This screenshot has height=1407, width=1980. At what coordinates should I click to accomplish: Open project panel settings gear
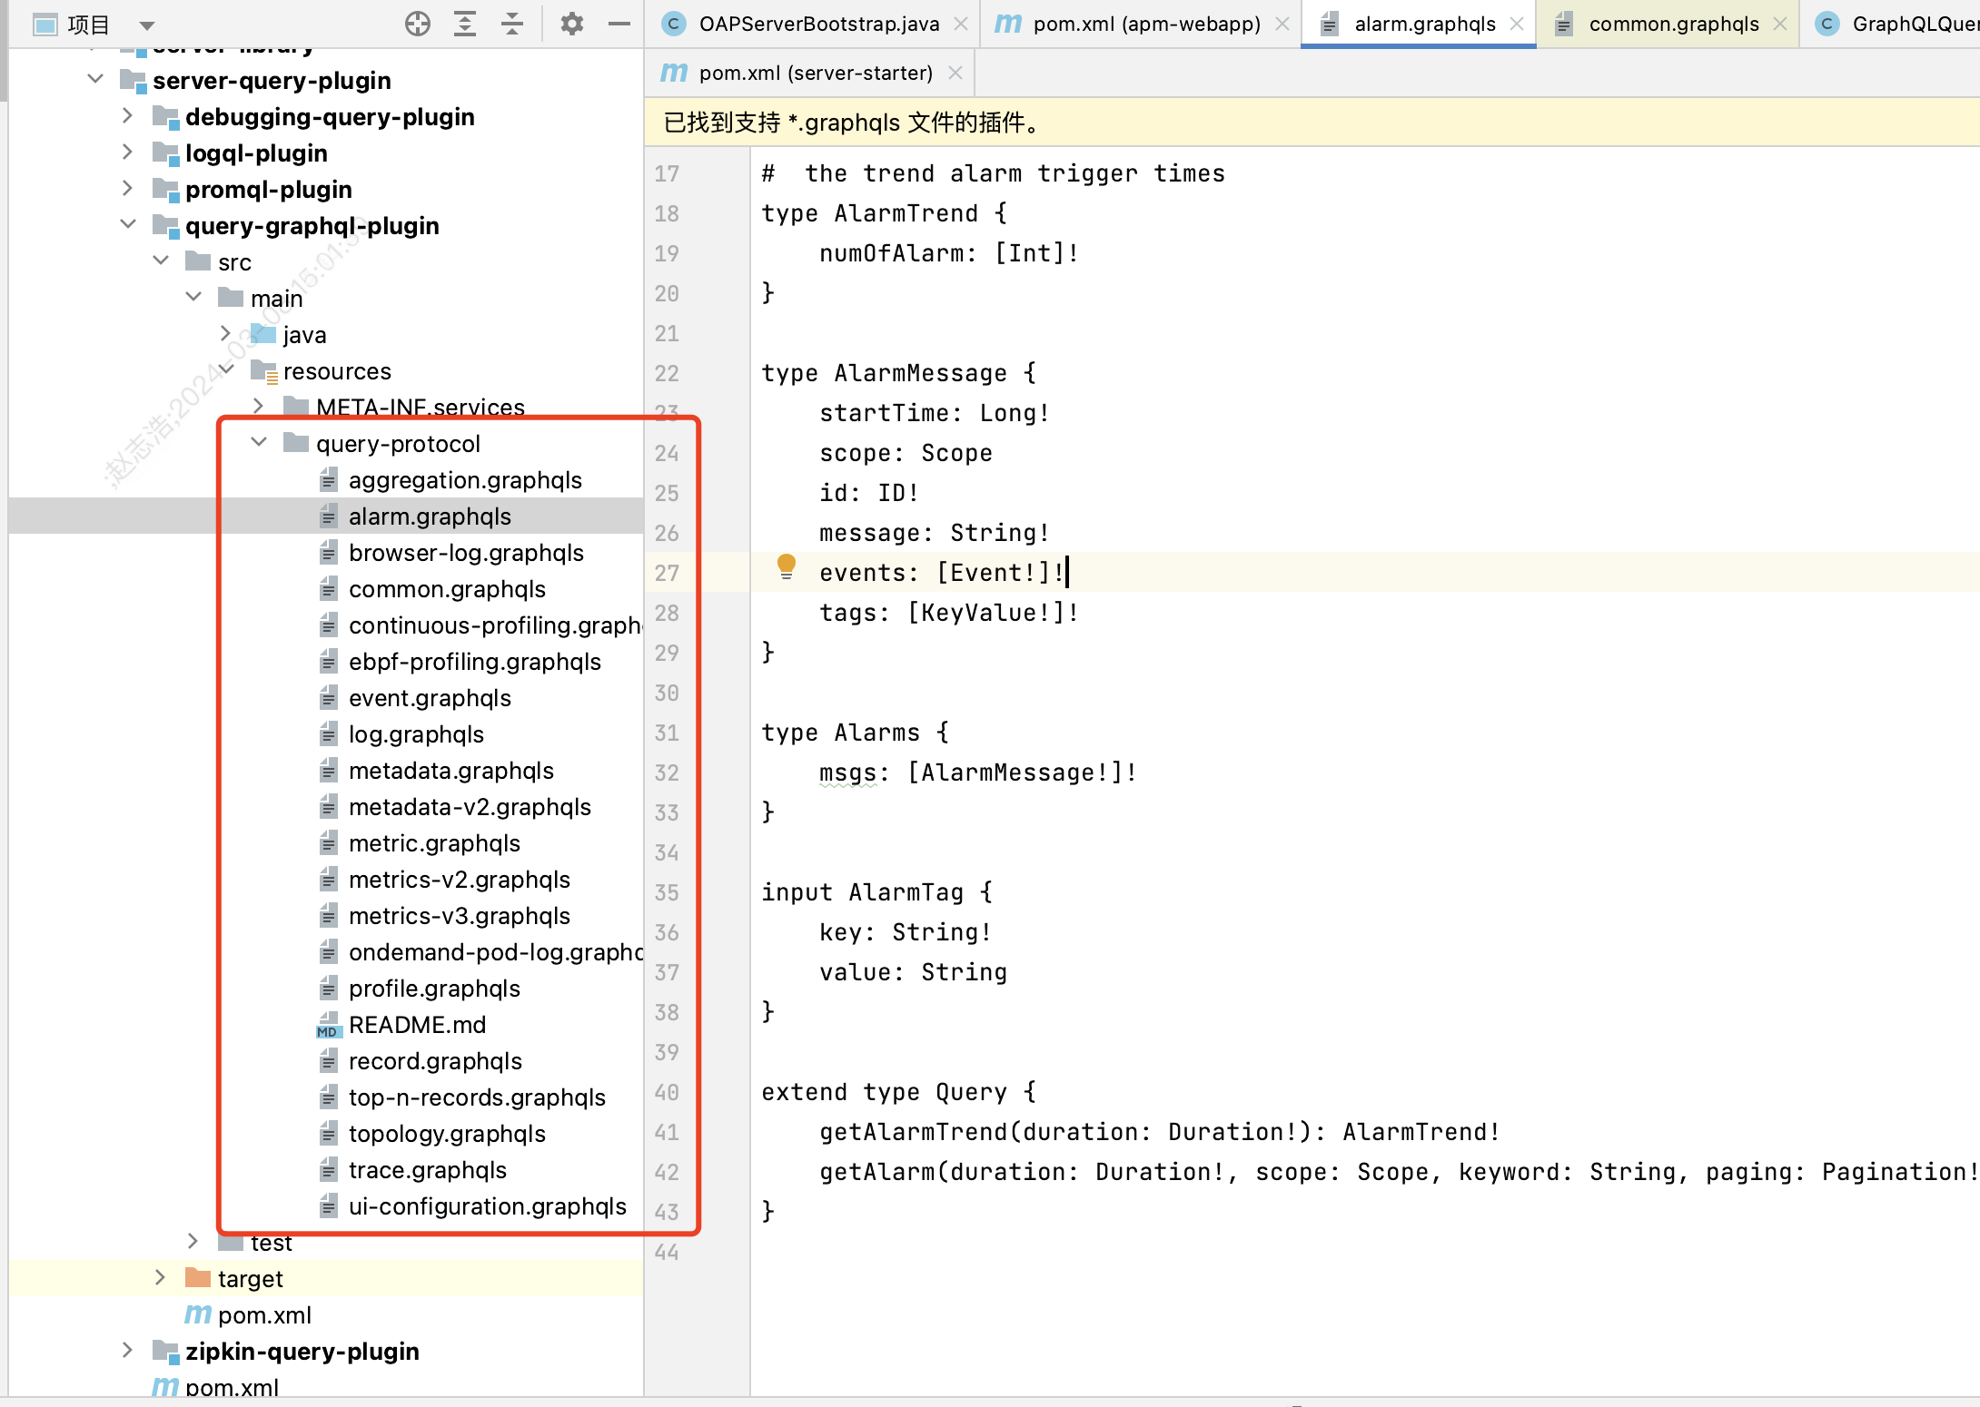coord(571,25)
